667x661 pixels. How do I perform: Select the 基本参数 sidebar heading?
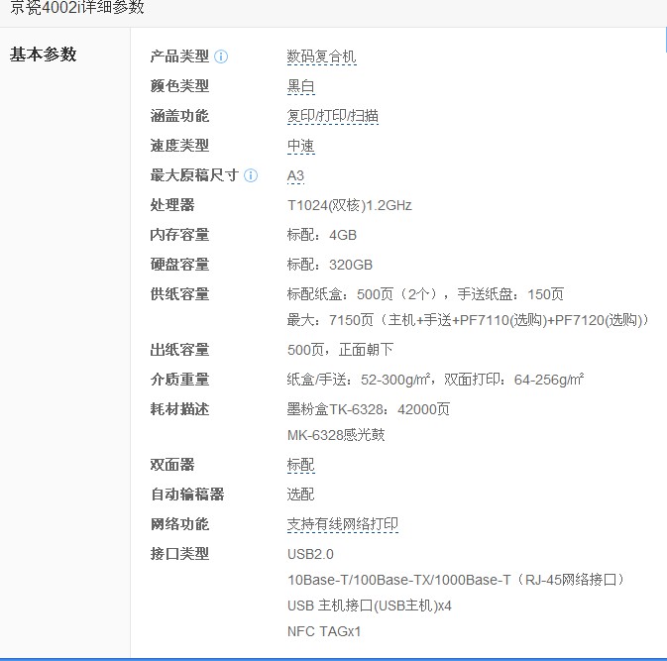click(43, 55)
